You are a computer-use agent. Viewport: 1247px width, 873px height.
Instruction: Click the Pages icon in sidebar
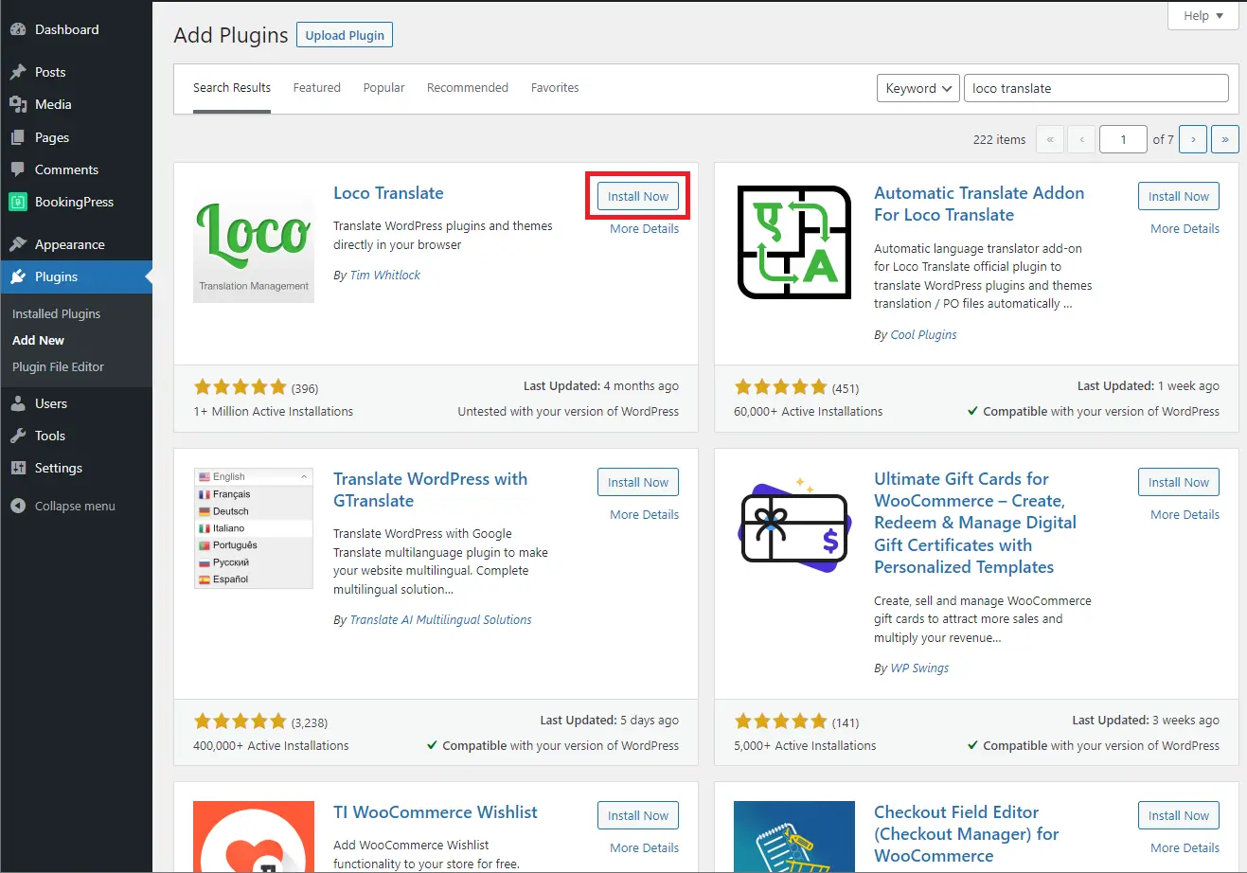[18, 137]
